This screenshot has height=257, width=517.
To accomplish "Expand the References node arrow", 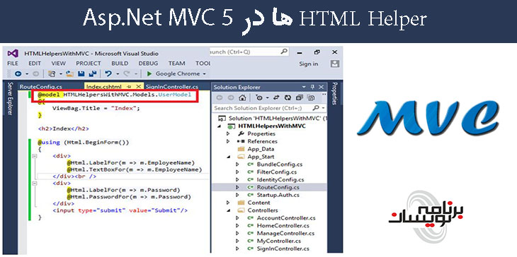I will pyautogui.click(x=228, y=141).
